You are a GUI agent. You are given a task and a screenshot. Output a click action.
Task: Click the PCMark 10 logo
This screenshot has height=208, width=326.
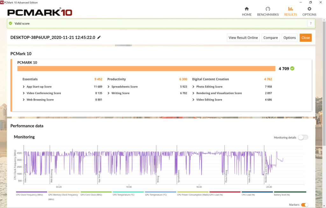pyautogui.click(x=40, y=12)
